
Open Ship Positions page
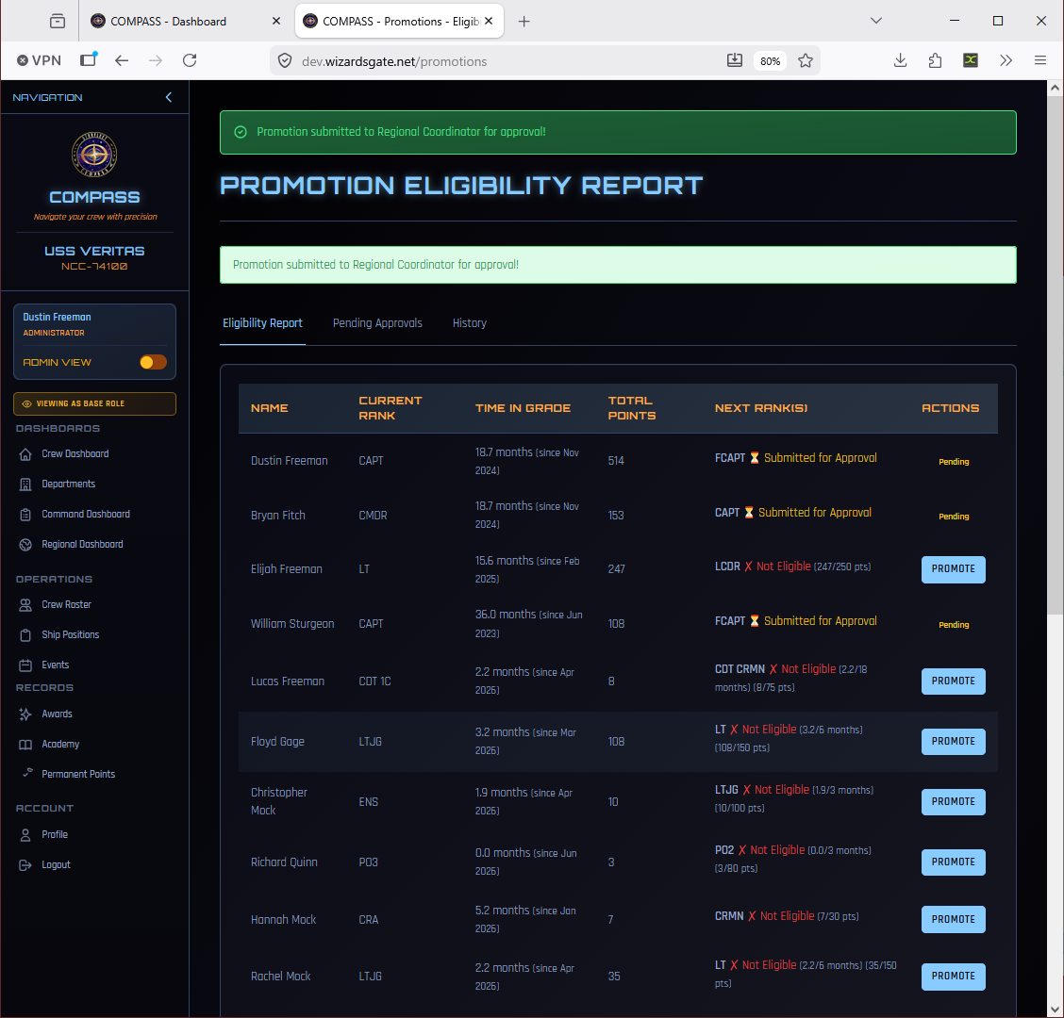(70, 634)
